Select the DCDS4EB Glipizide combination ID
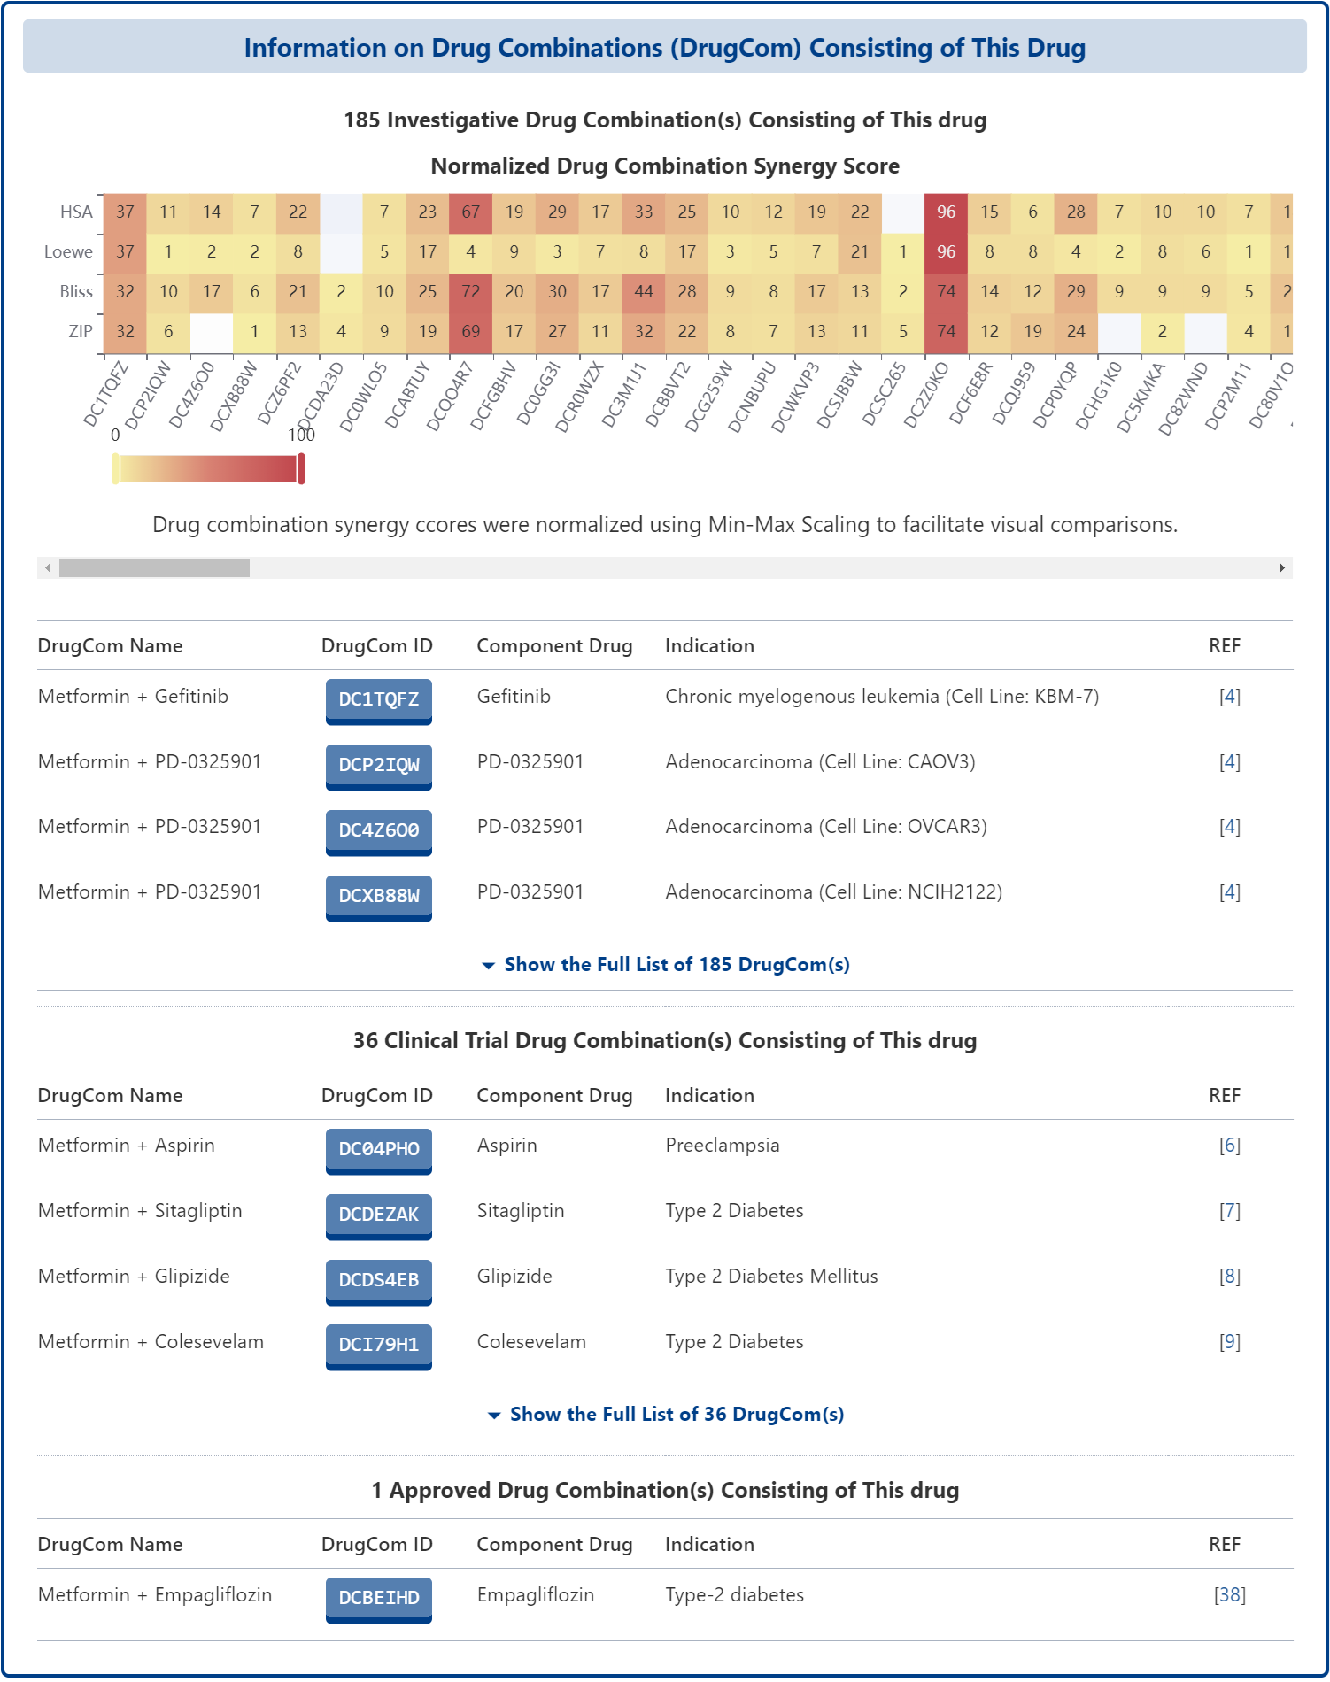This screenshot has height=1682, width=1330. (x=378, y=1280)
